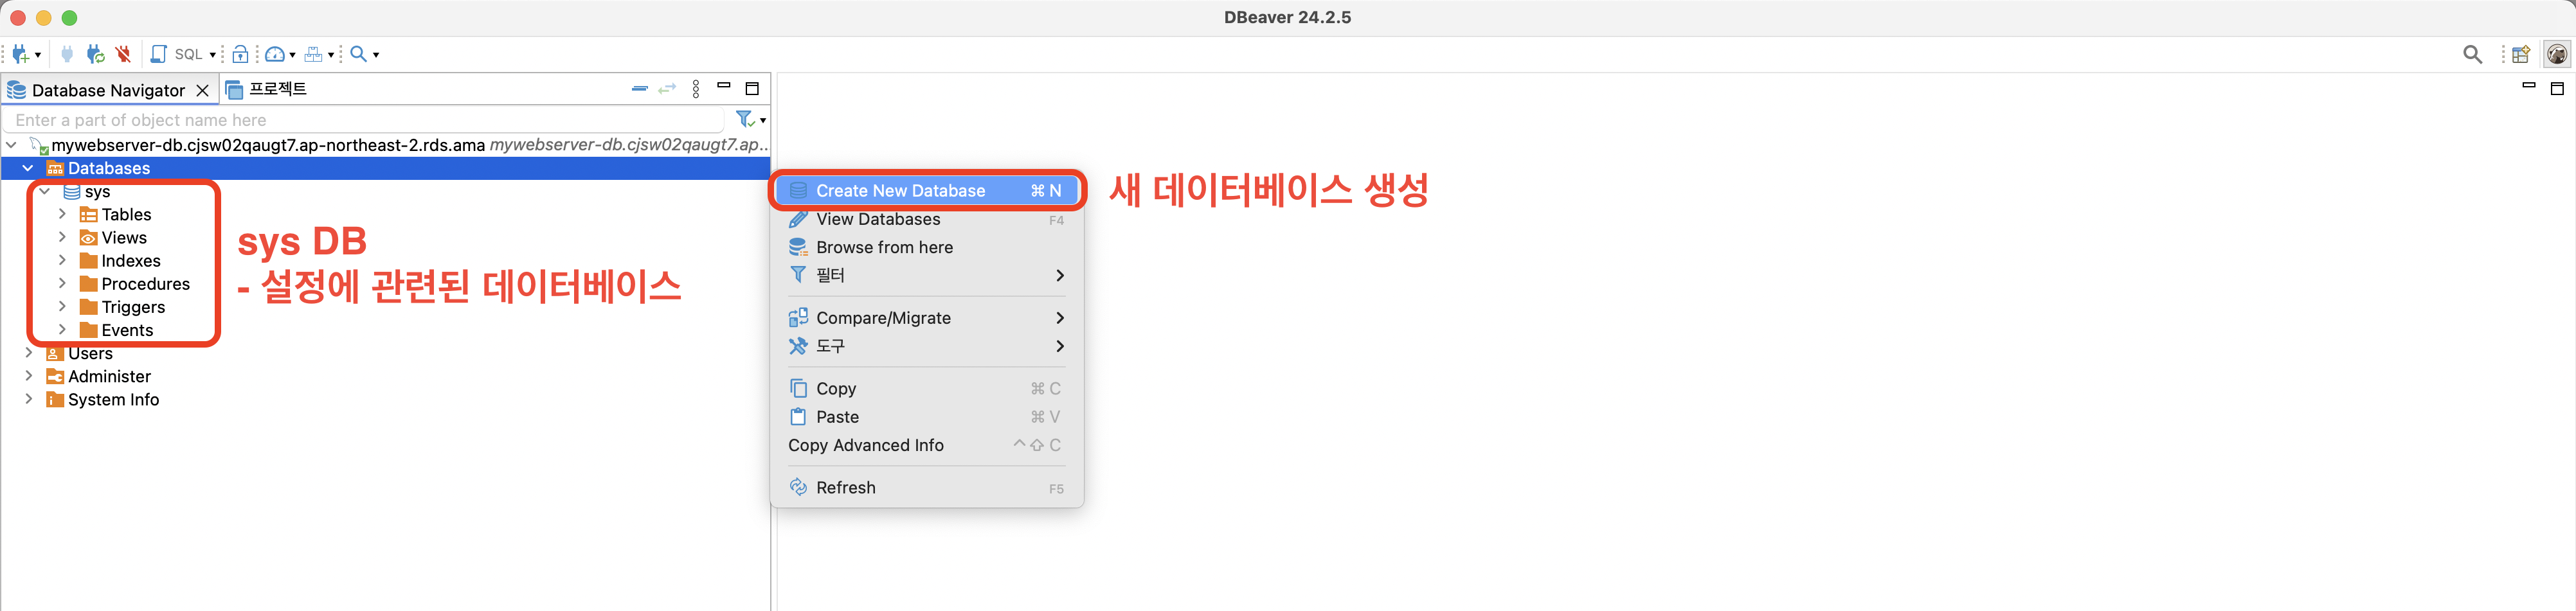Open dropdown arrow beside the boxes icon
The height and width of the screenshot is (611, 2576).
click(x=331, y=55)
